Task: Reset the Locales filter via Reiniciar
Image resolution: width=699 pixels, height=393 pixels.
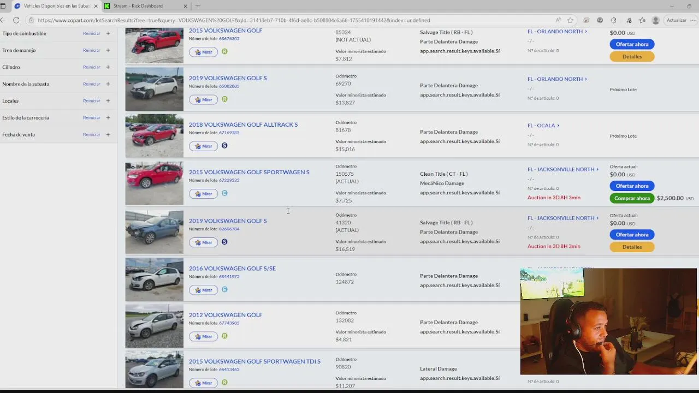Action: 92,100
